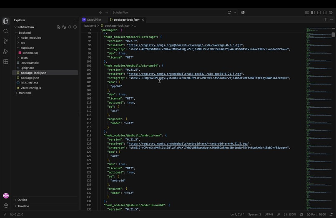Go to line via Ln 1, Col 1
The width and height of the screenshot is (336, 218).
click(x=237, y=214)
